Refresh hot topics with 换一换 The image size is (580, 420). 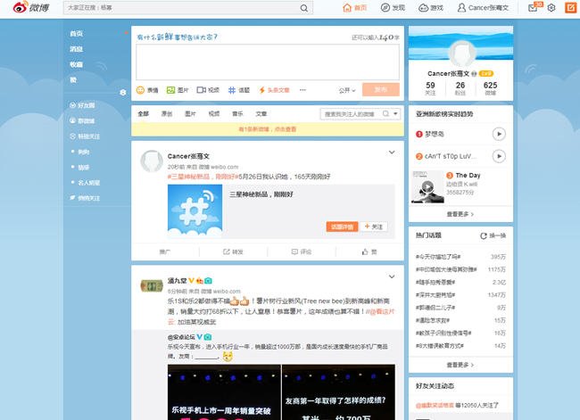pyautogui.click(x=492, y=235)
